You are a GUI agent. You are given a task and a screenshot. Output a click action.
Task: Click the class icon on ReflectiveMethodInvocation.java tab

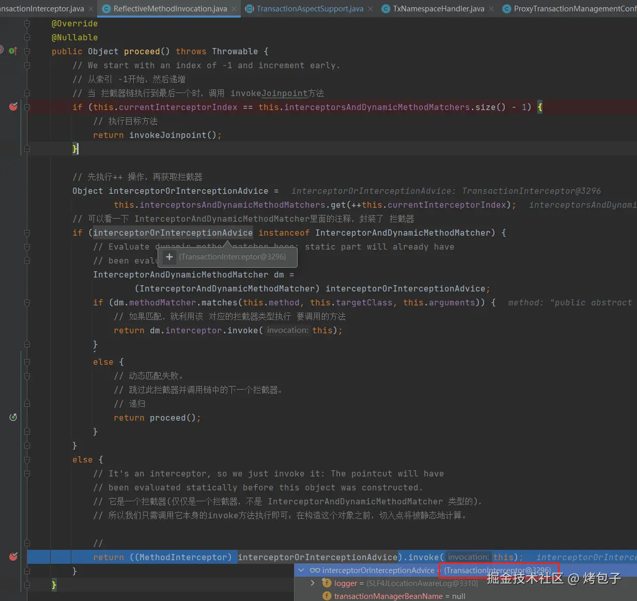[x=106, y=9]
